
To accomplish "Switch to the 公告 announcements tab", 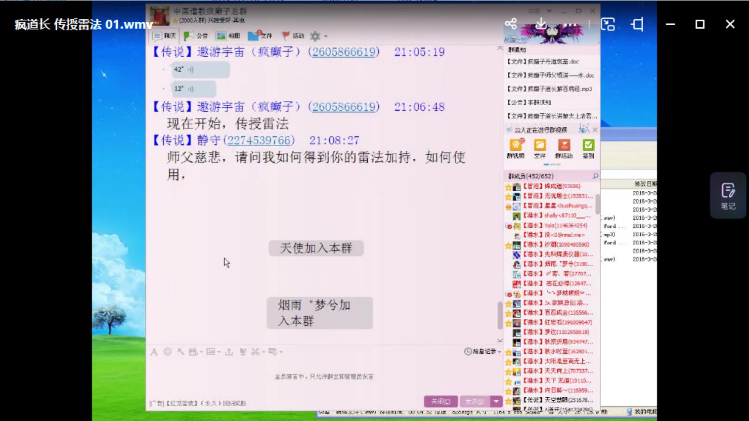I will click(x=196, y=36).
